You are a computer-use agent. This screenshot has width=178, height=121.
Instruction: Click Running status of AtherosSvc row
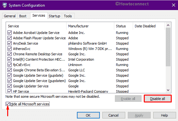[122, 49]
